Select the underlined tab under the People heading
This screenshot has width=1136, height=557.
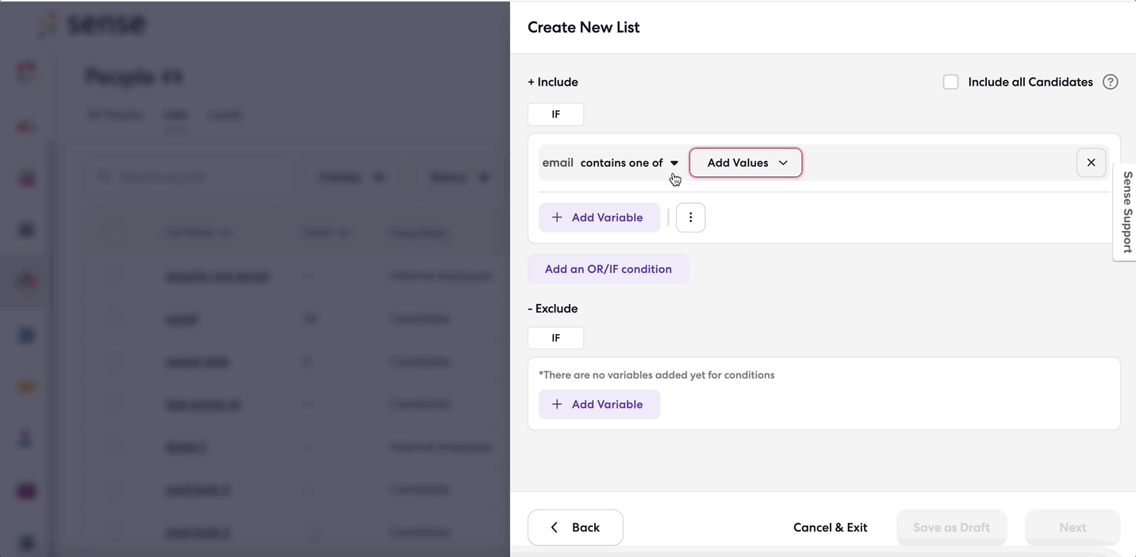(x=175, y=114)
